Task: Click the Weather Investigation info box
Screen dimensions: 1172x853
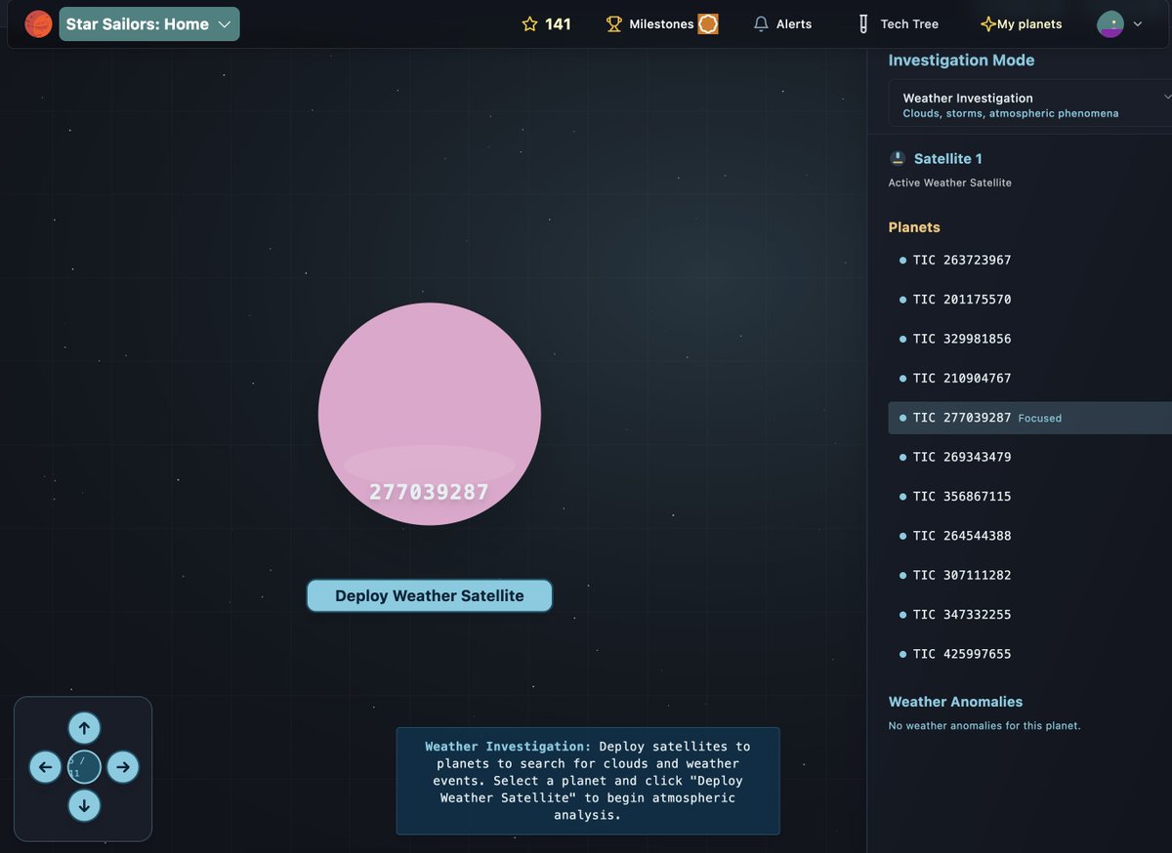Action: (588, 781)
